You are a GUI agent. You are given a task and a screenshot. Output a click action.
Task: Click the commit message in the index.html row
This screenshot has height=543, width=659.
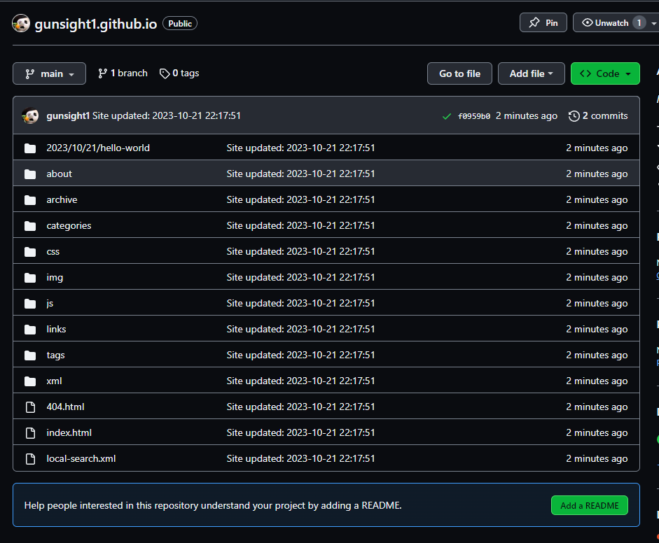point(300,433)
